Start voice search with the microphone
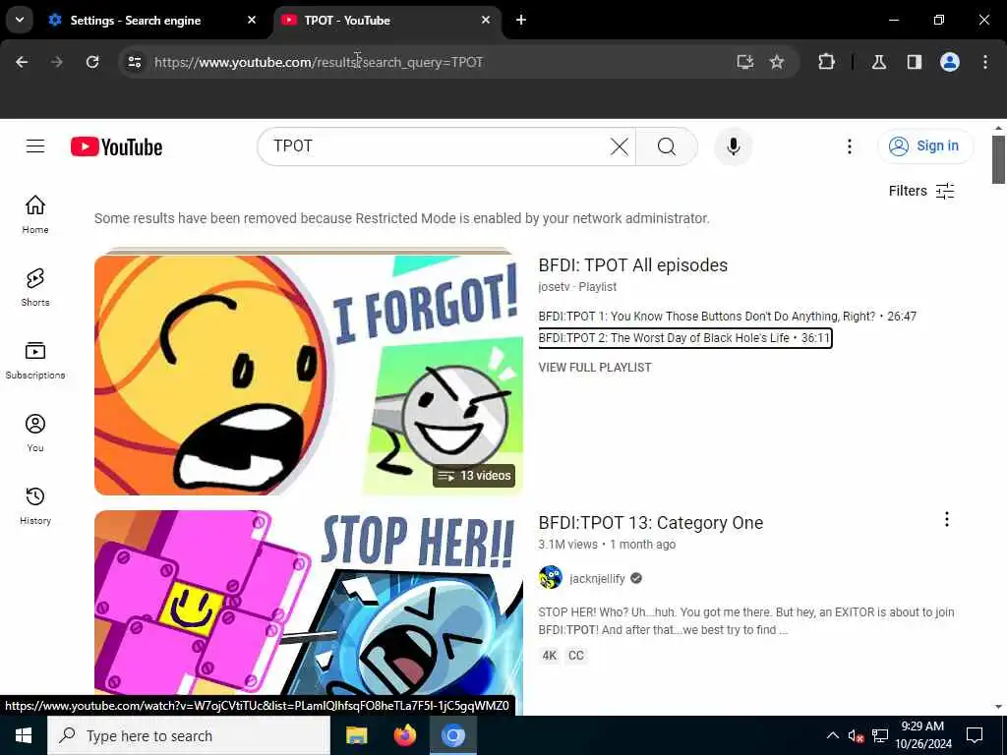 pyautogui.click(x=733, y=146)
